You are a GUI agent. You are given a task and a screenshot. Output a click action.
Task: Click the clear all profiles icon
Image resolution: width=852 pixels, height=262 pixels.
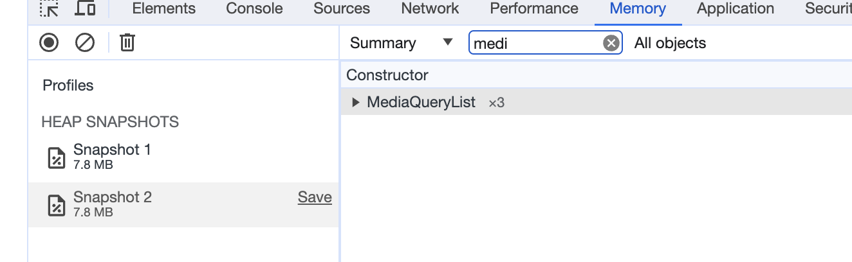coord(85,43)
